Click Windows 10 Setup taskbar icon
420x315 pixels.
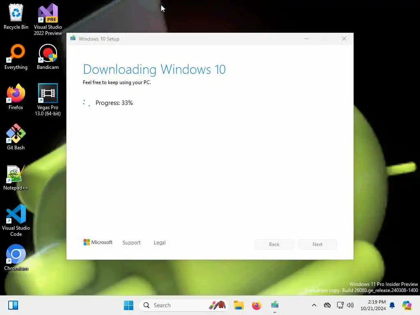(275, 305)
